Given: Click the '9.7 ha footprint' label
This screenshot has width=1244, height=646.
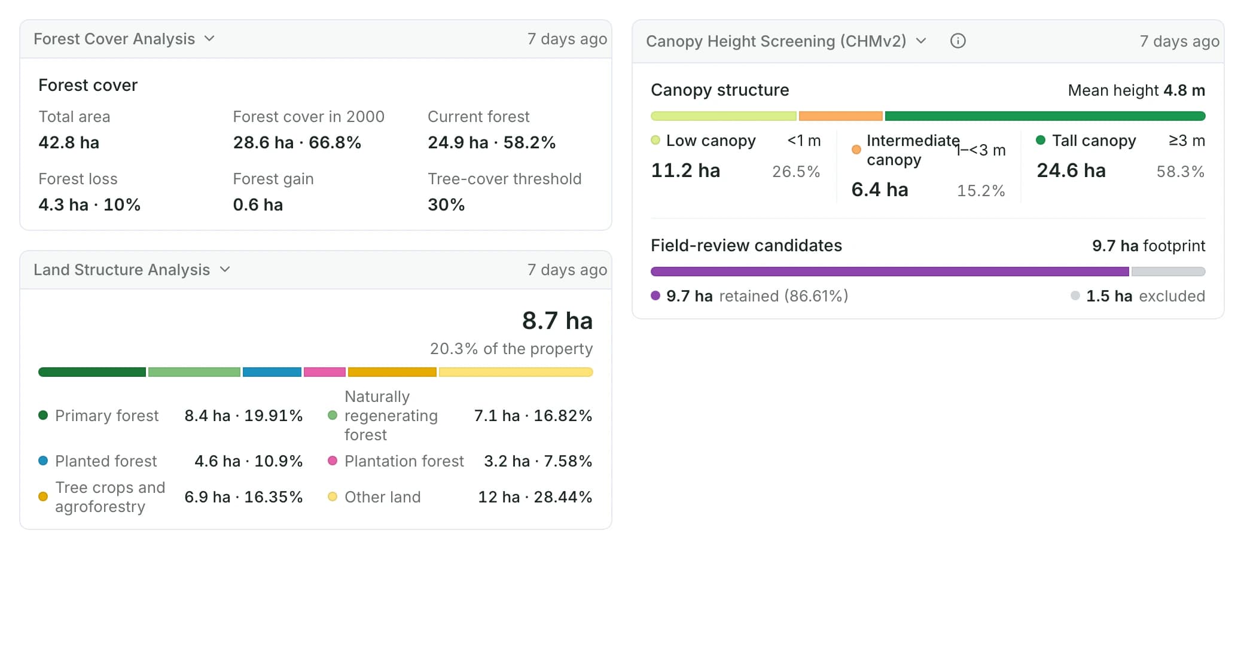Looking at the screenshot, I should pos(1148,246).
